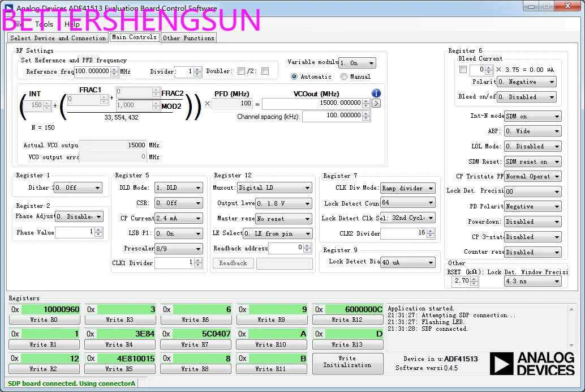Click the Write R0 button
This screenshot has width=585, height=392.
click(44, 320)
